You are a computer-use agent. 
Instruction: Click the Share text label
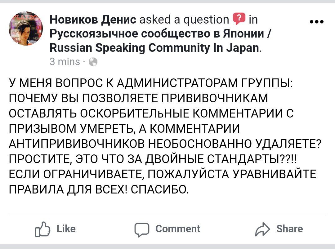tap(289, 229)
